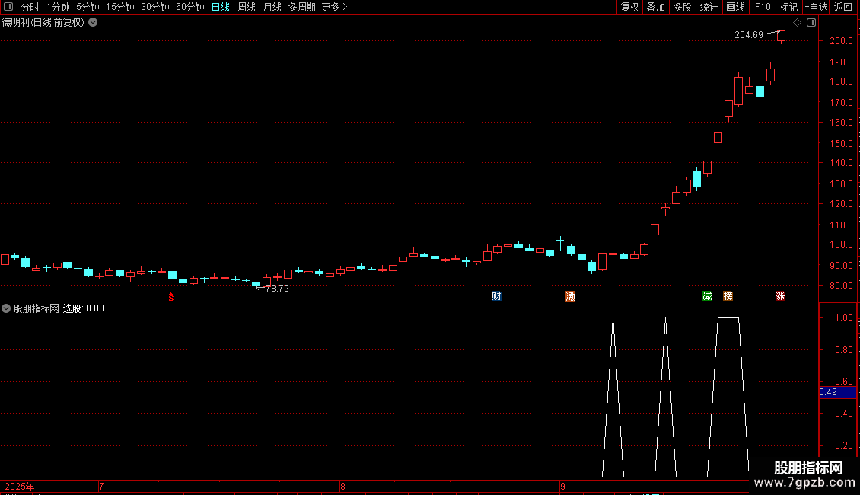This screenshot has width=860, height=495.
Task: Click the 1.00 indicator axis label
Action: tap(843, 318)
